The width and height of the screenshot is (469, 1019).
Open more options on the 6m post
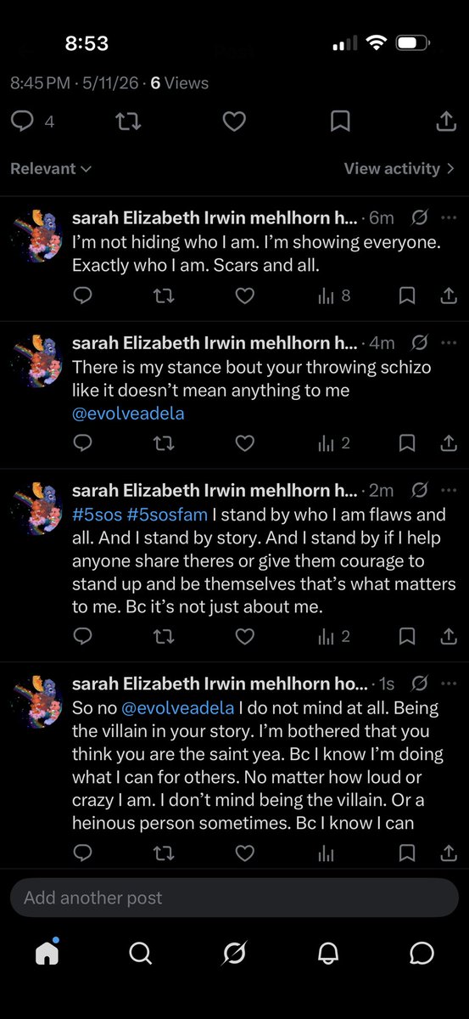click(449, 218)
